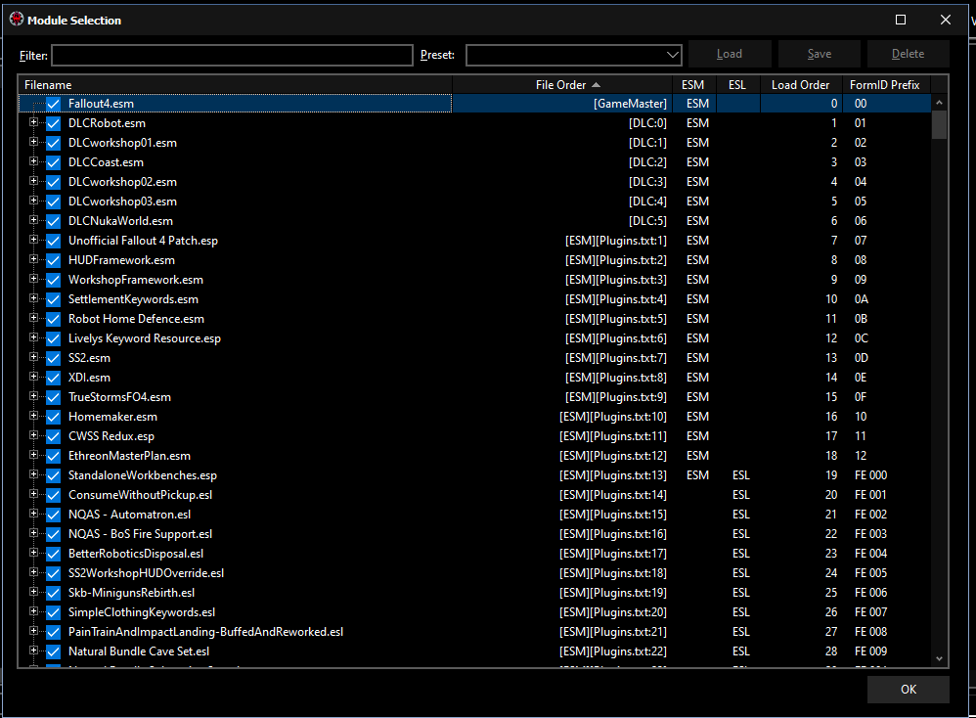Select the Skb-MinigunsRebirth.esl row
The height and width of the screenshot is (718, 976).
coord(475,593)
